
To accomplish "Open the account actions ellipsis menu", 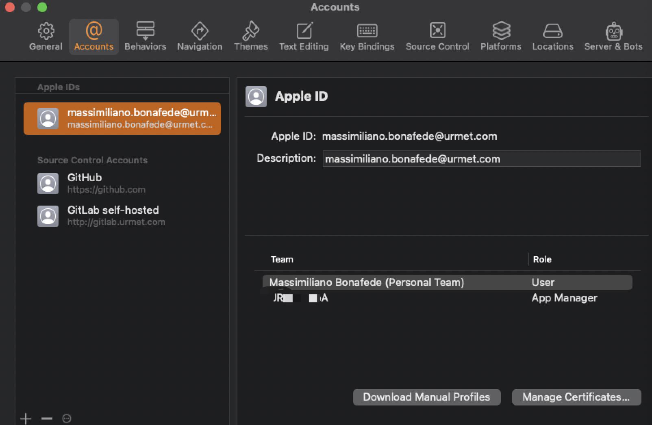I will [67, 418].
